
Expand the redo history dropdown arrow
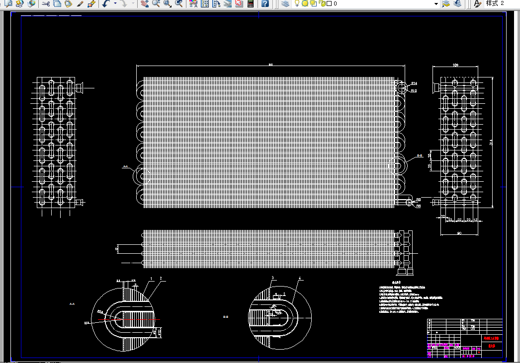(133, 3)
